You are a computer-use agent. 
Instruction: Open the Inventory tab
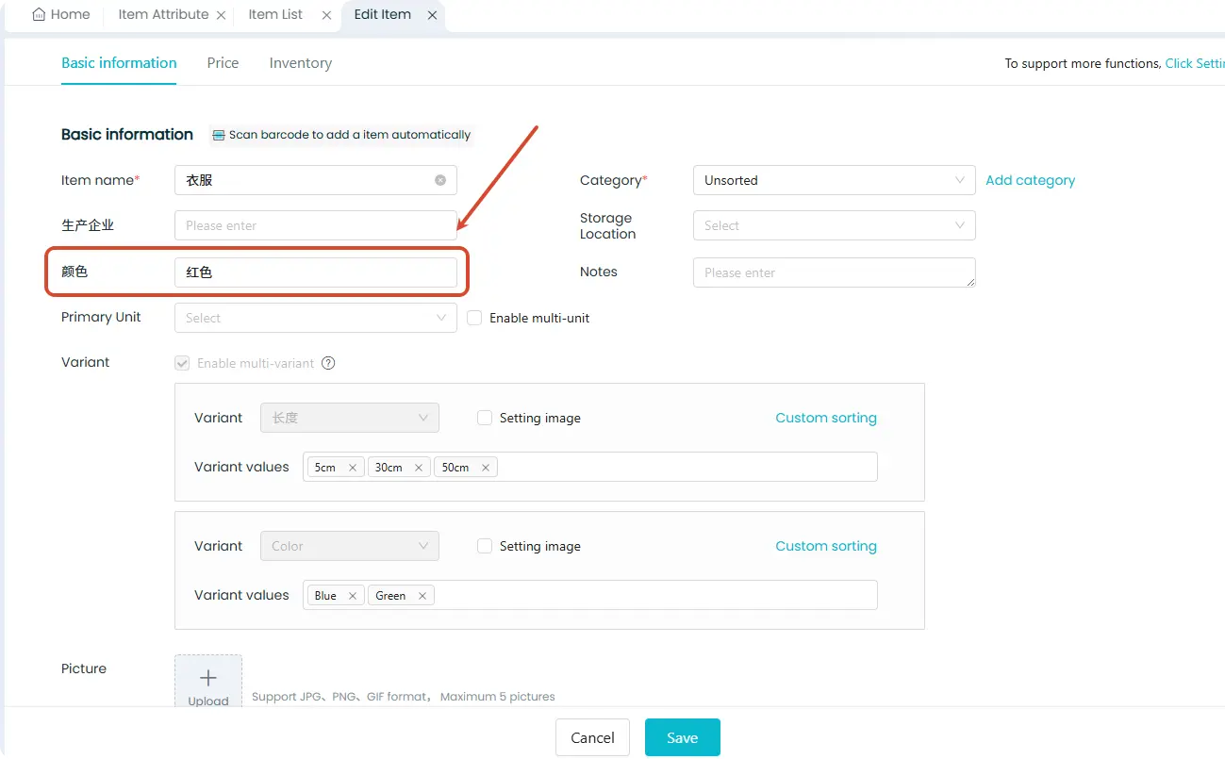[300, 63]
